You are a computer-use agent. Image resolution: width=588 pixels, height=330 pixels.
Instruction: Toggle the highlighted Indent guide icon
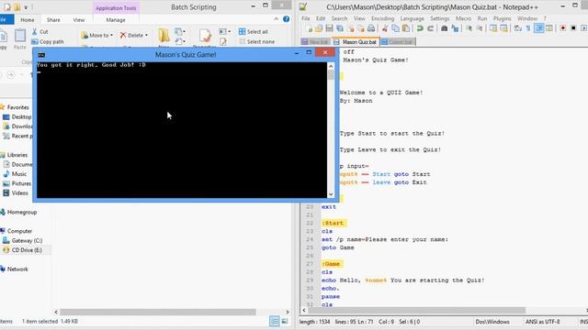point(539,28)
